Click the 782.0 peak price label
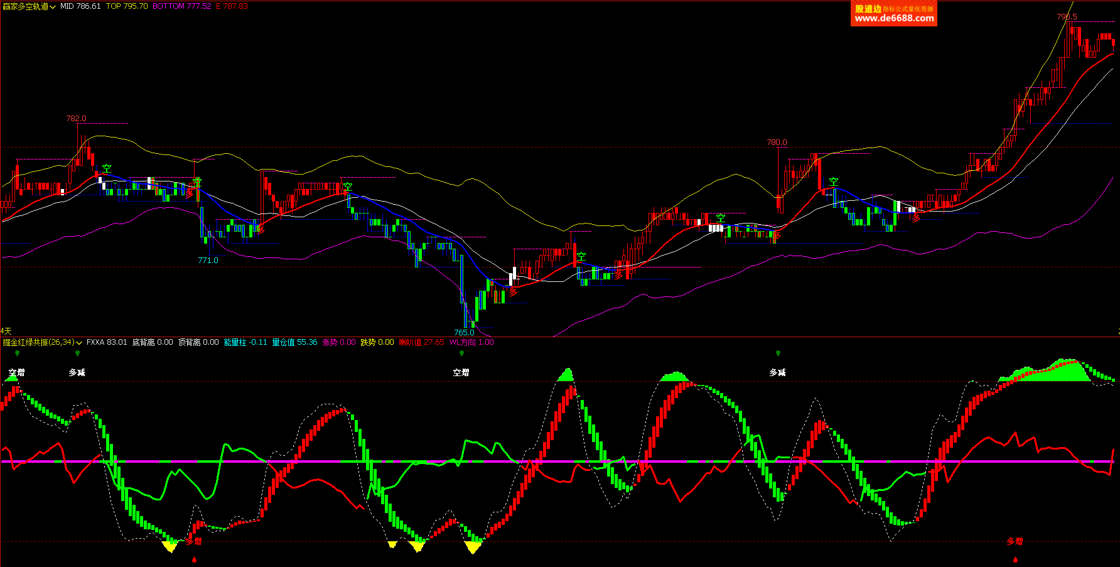Screen dimensions: 1120x567 tap(77, 118)
